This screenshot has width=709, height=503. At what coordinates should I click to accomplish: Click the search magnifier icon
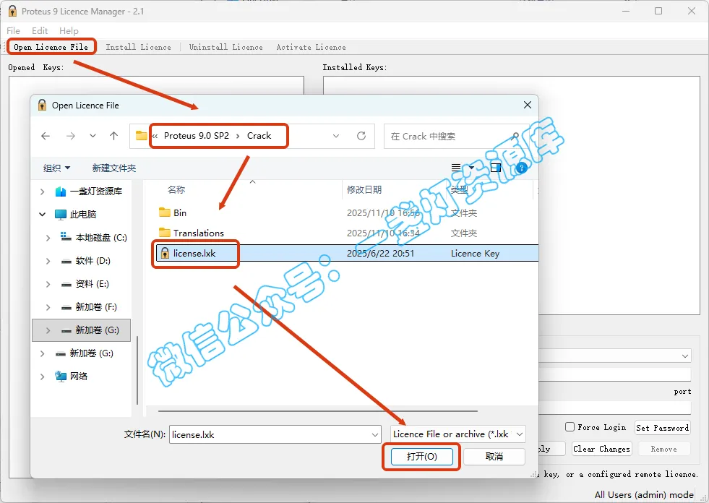pyautogui.click(x=515, y=136)
